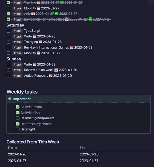Uncheck Hear from my sisters
This screenshot has height=167, width=154.
(17, 124)
